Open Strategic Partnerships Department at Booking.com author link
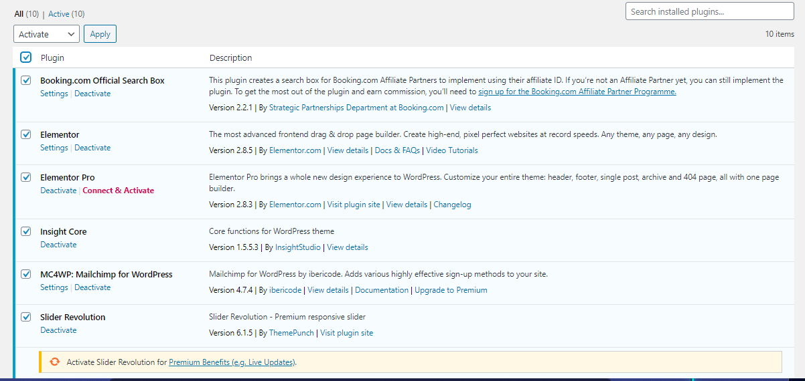 356,108
